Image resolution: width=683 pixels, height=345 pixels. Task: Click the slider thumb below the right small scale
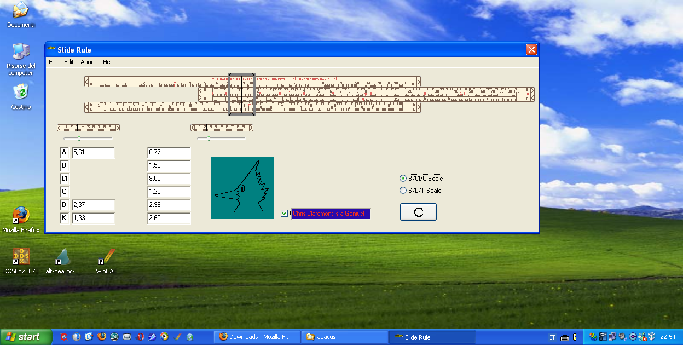(x=209, y=139)
